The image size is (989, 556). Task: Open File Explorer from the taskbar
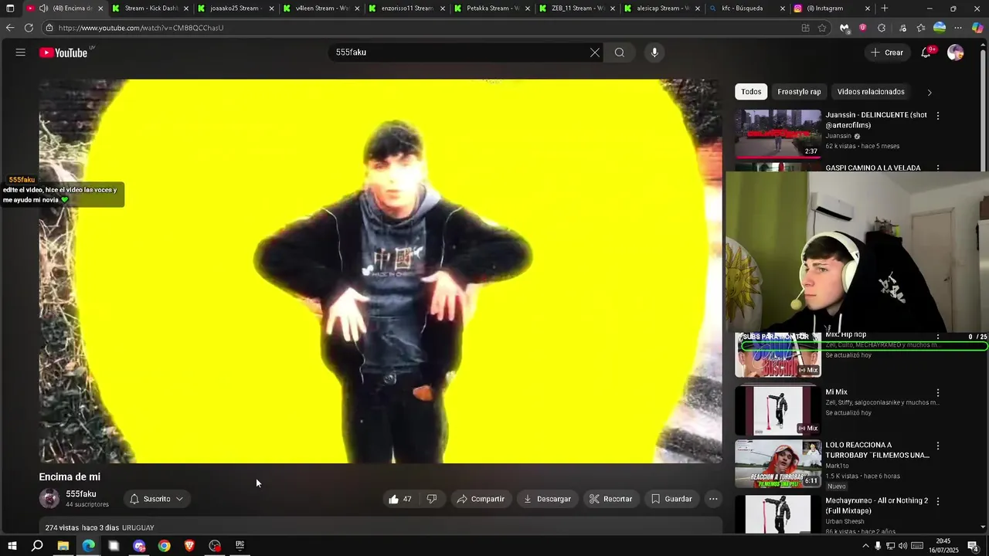63,546
